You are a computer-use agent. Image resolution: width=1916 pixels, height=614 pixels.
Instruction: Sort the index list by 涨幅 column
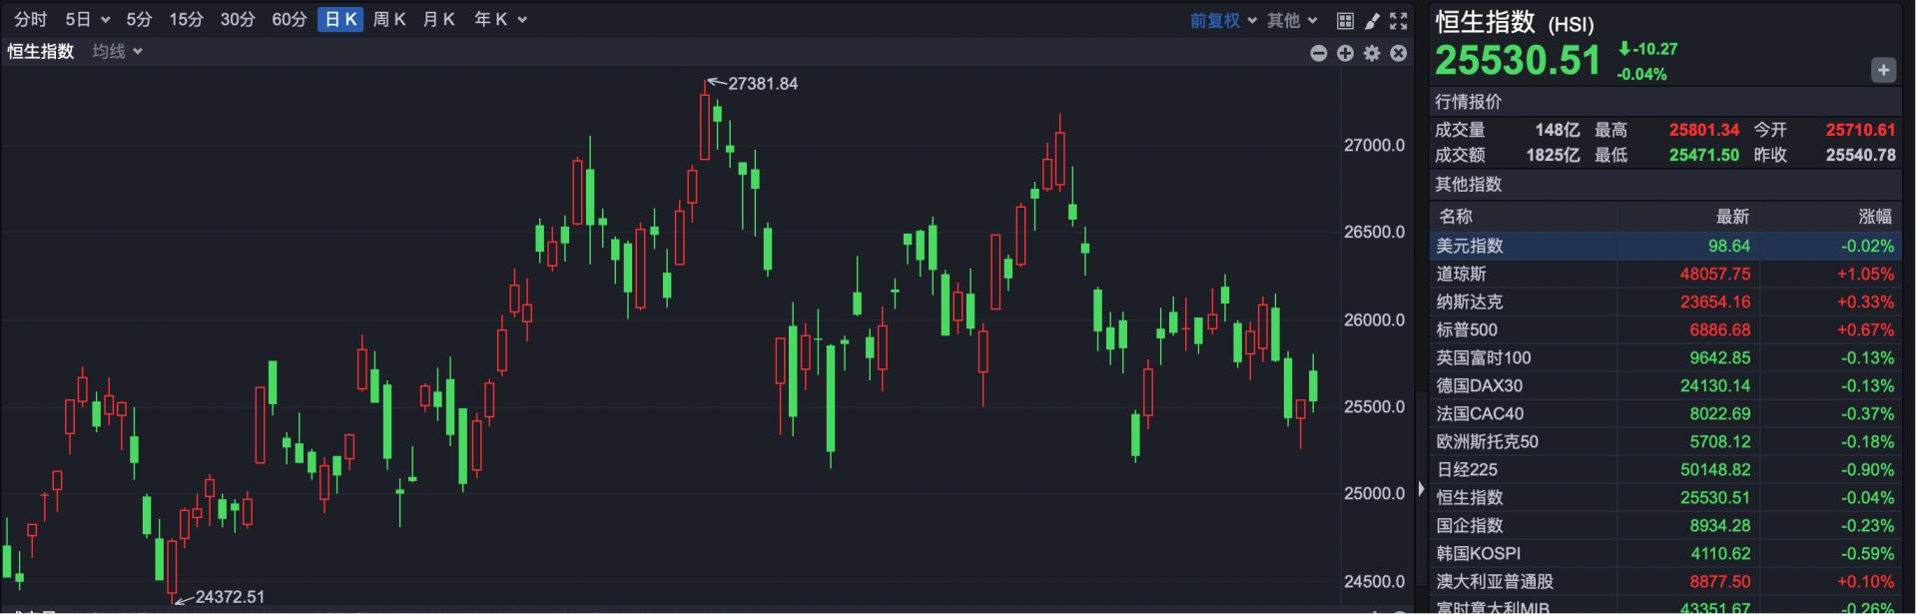click(1874, 217)
